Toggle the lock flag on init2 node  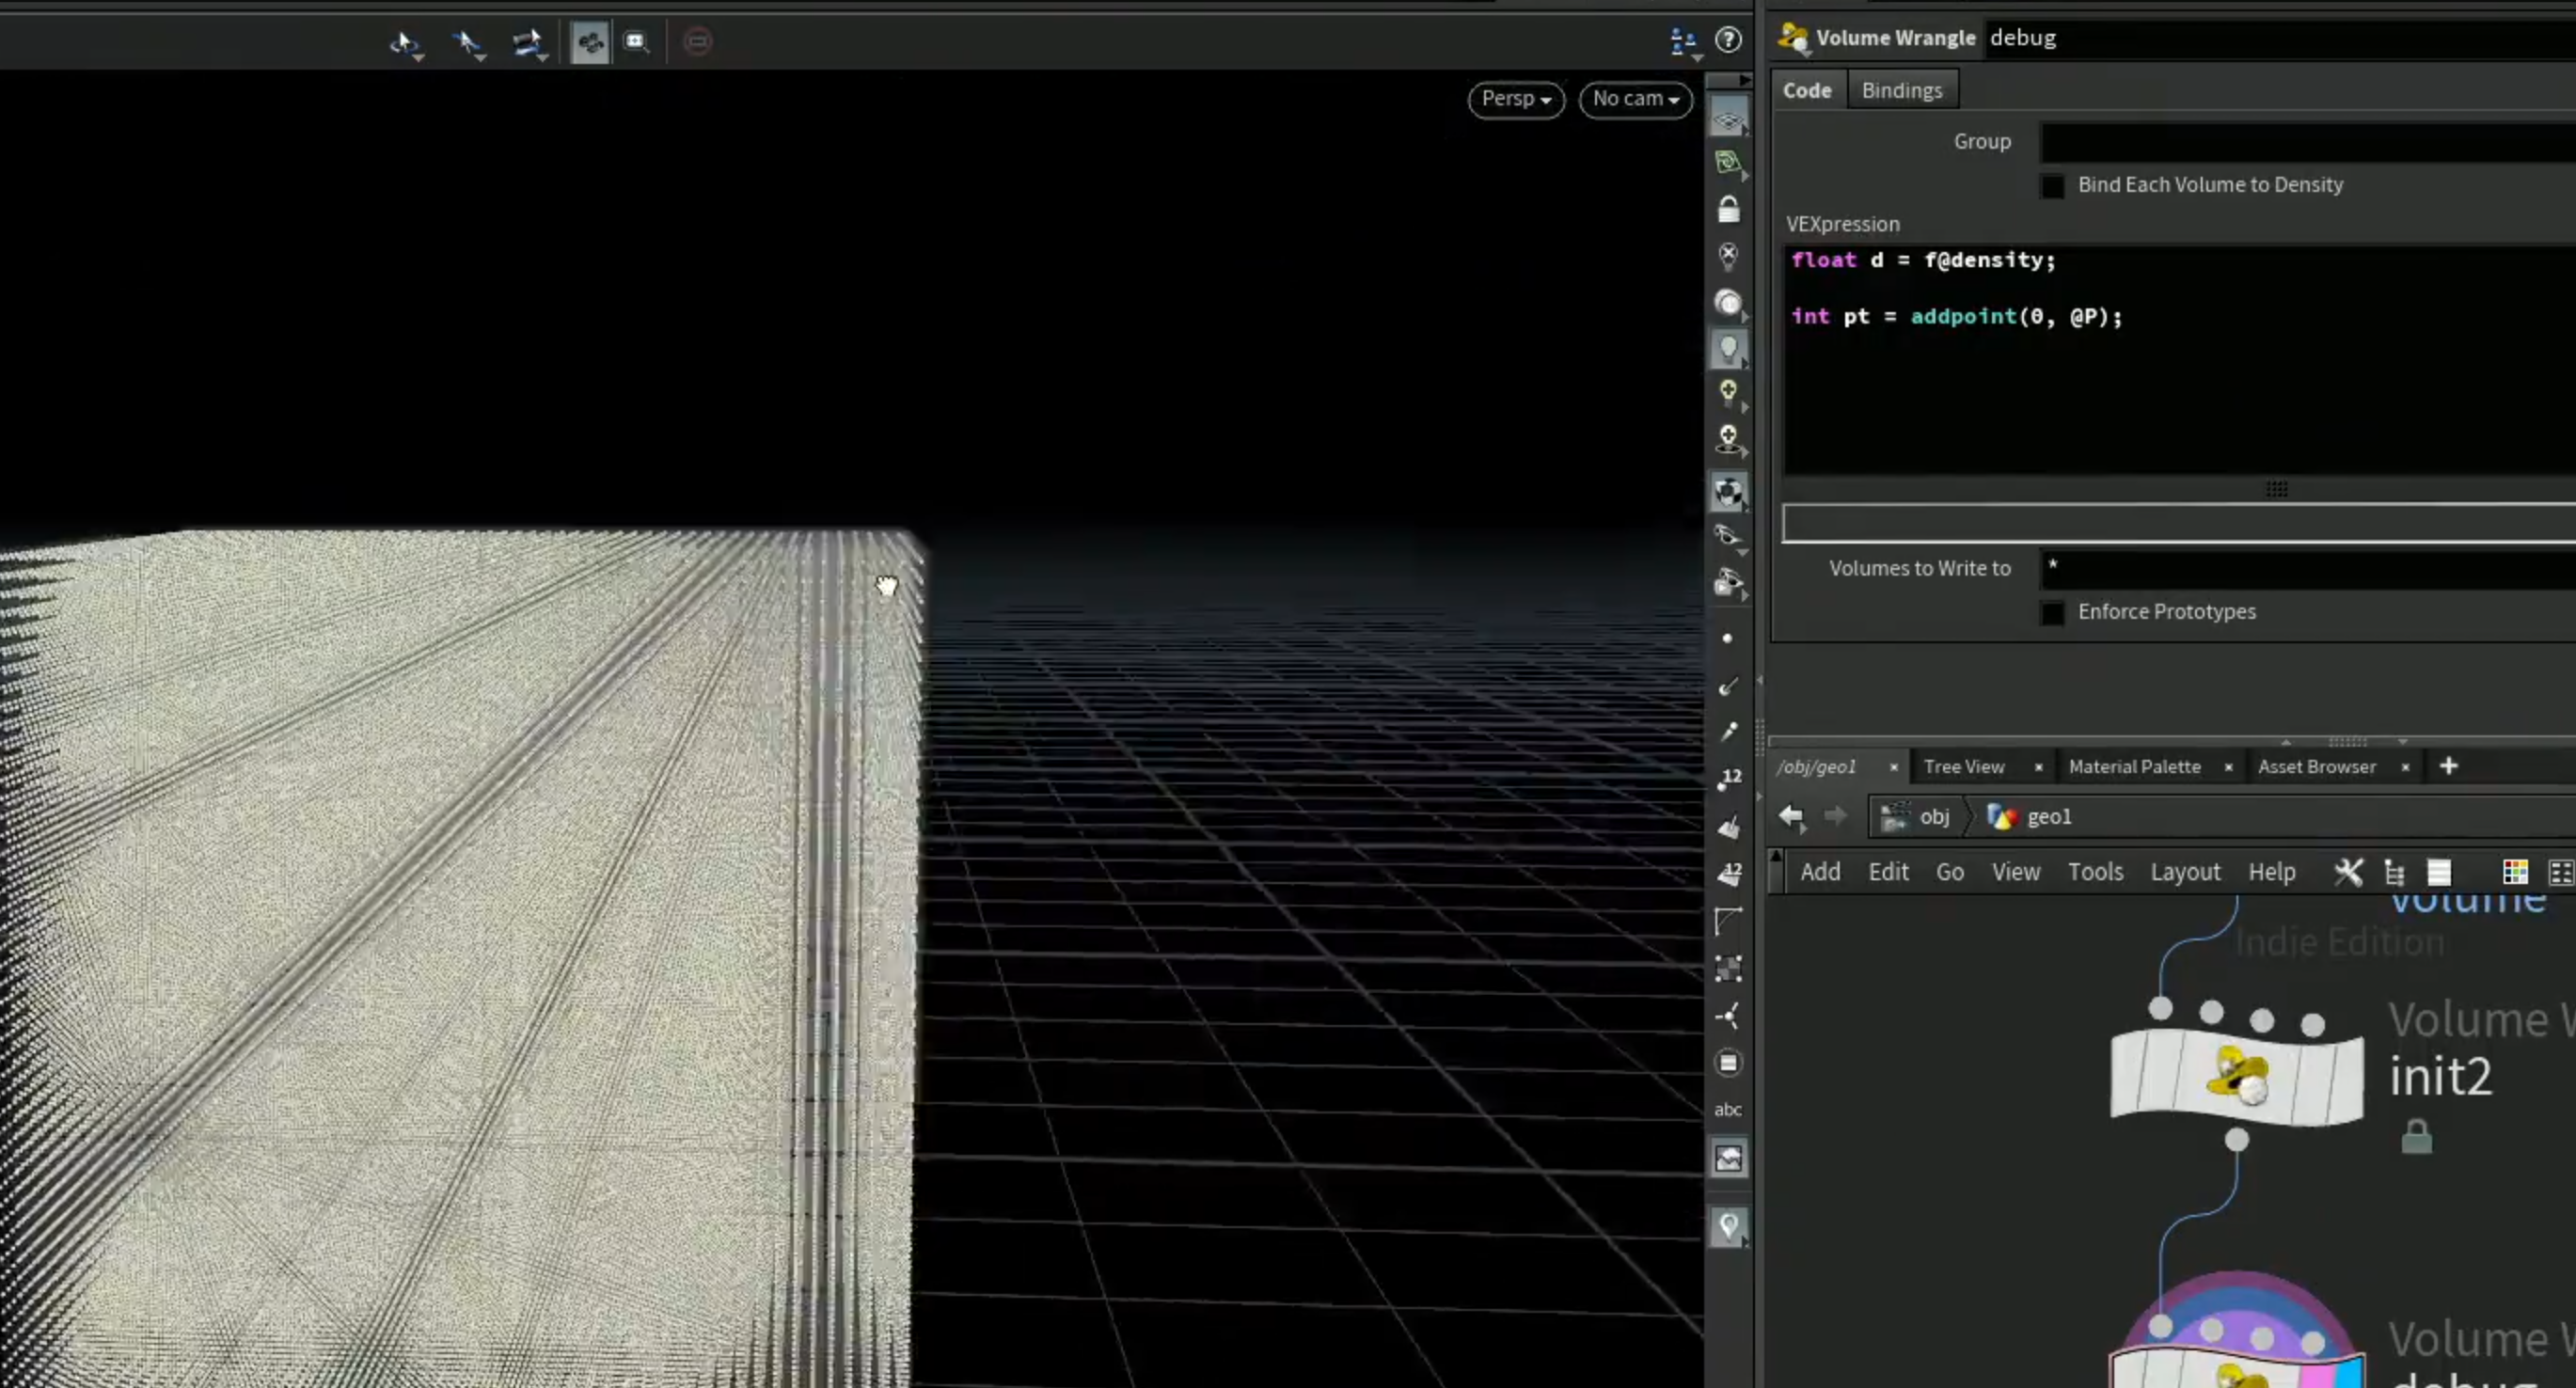point(2416,1137)
